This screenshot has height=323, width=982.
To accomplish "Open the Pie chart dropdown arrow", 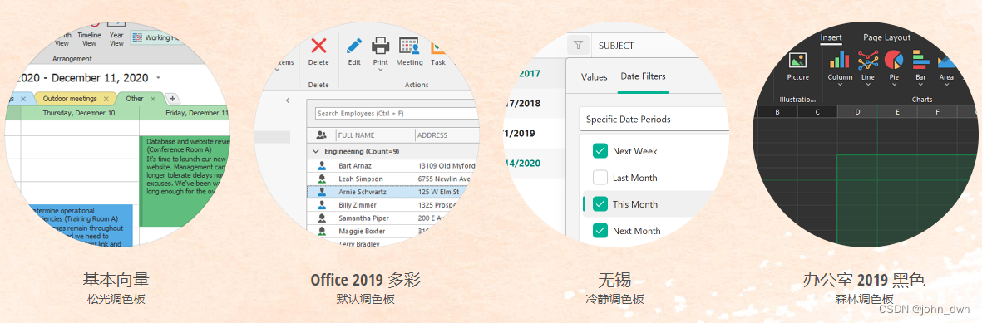I will point(894,86).
